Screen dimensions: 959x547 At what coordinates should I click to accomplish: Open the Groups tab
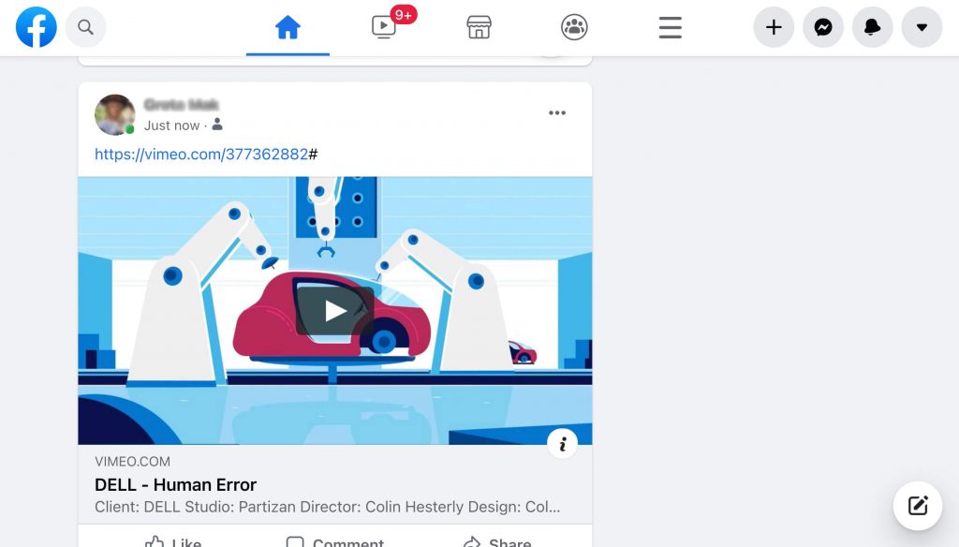coord(574,27)
